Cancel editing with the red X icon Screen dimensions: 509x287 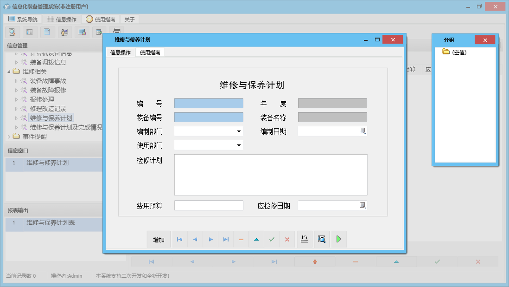tap(287, 239)
